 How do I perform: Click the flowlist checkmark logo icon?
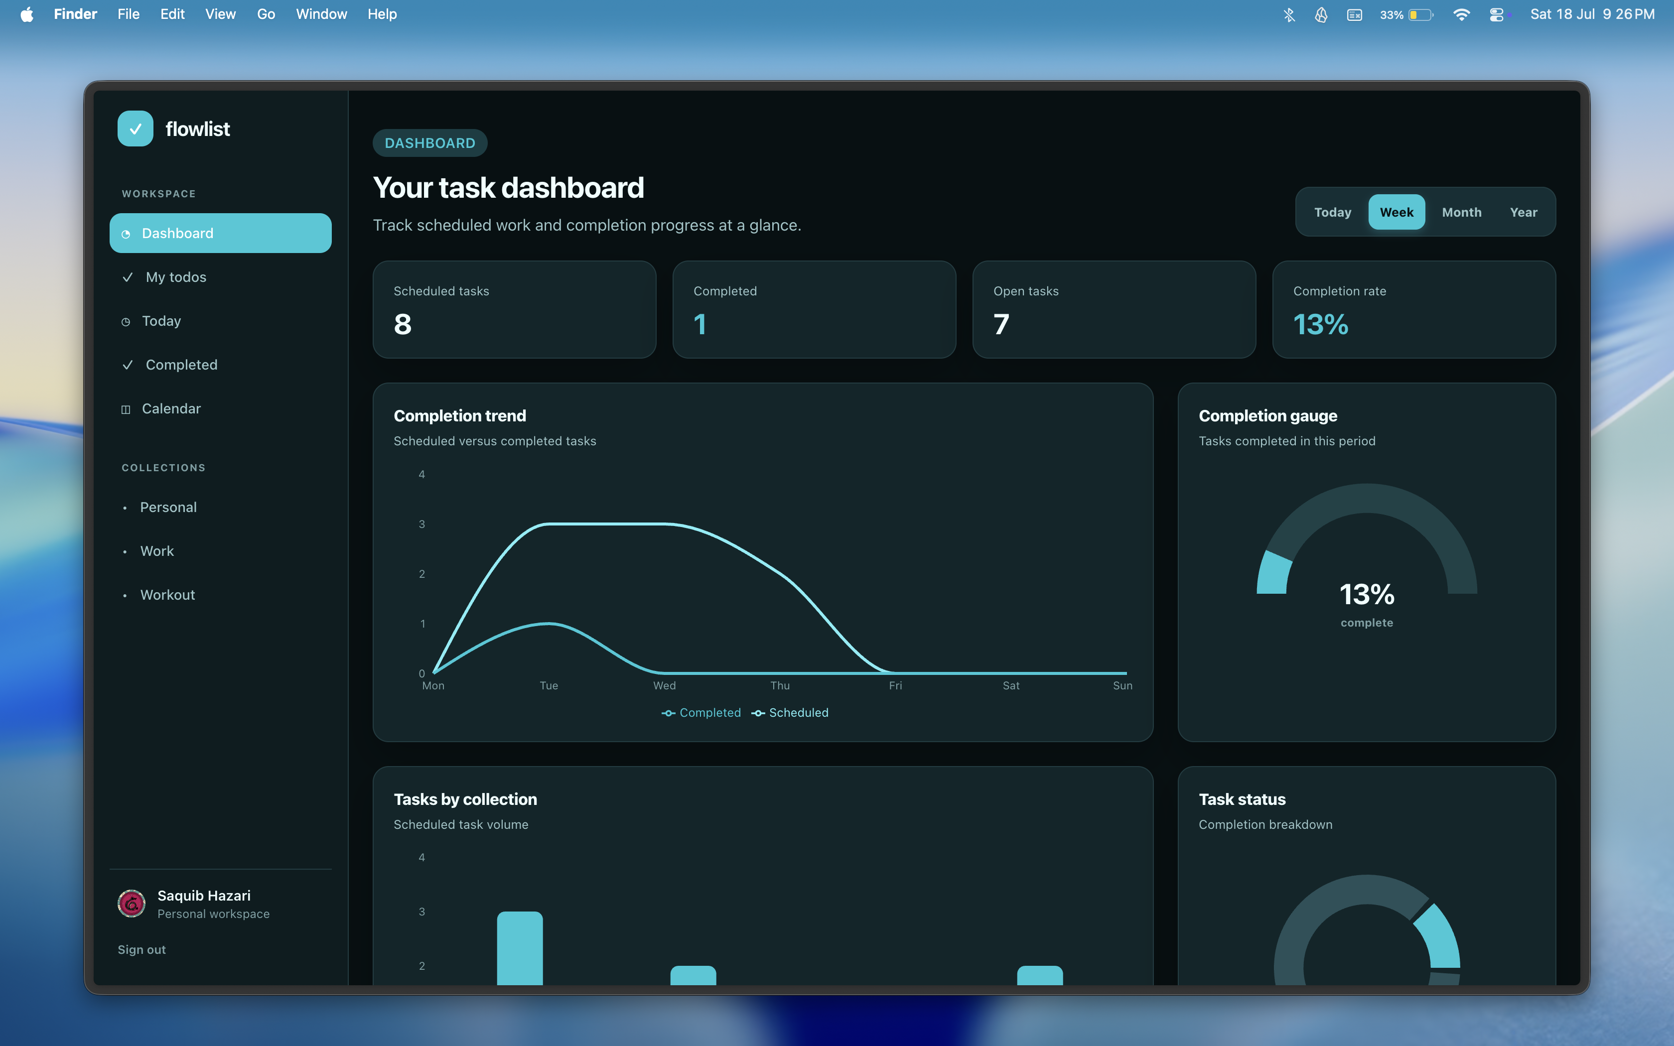click(x=135, y=129)
